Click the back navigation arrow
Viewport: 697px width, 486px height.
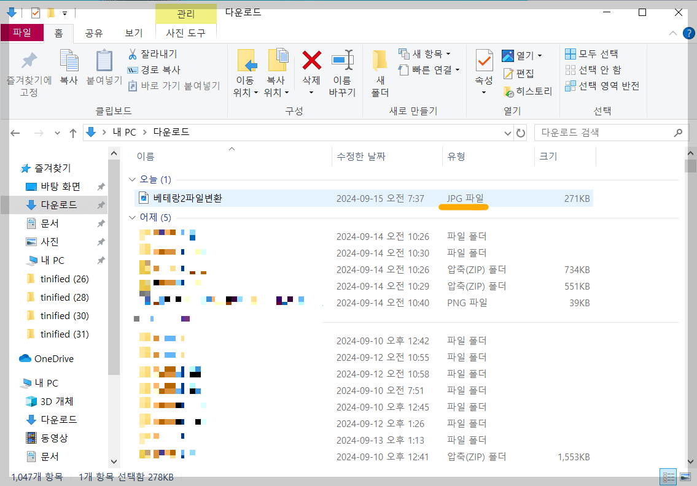point(15,132)
